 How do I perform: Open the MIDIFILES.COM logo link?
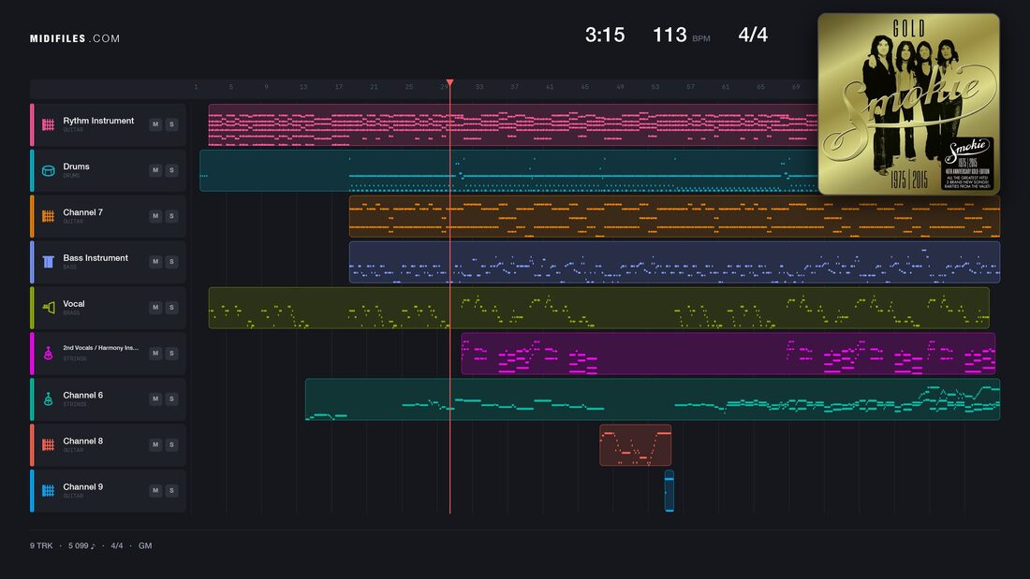tap(75, 38)
